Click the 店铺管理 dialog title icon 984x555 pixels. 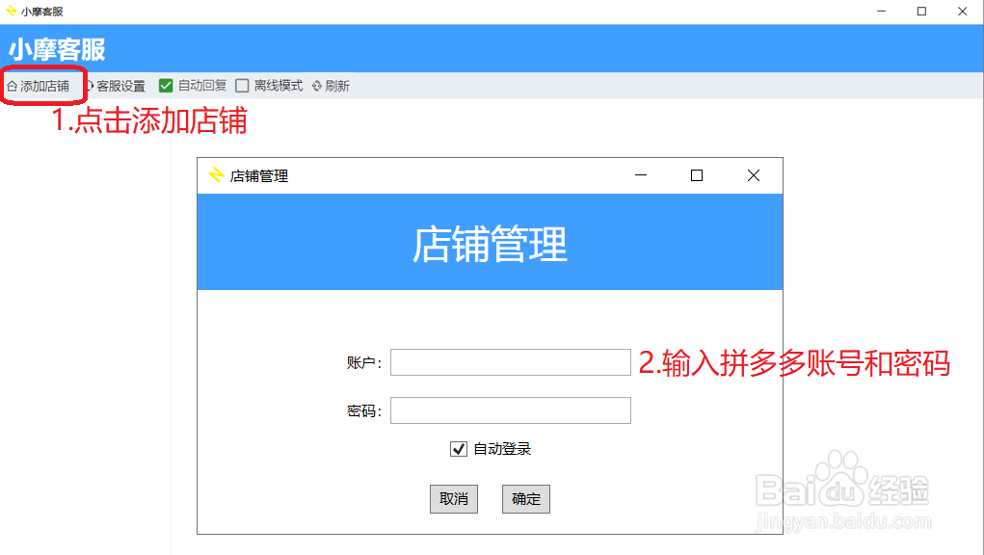(x=216, y=175)
